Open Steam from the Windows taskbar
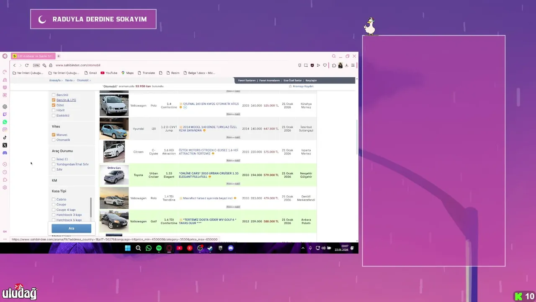 (210, 248)
